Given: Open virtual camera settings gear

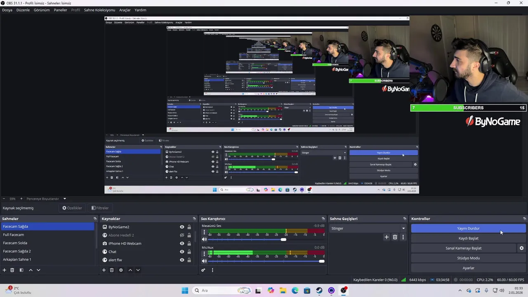Looking at the screenshot, I should click(x=521, y=248).
